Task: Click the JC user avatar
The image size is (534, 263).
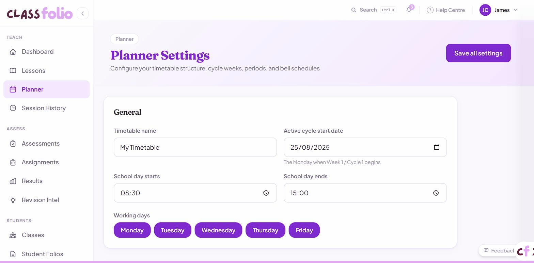Action: click(485, 10)
